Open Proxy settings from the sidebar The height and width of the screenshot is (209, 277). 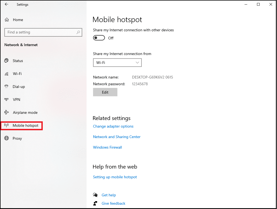click(17, 138)
